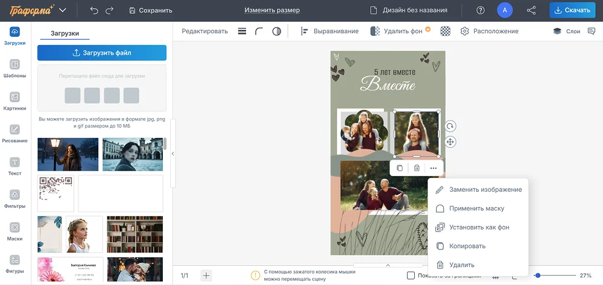Screen dimensions: 603x285
Task: Open the Фигуры shapes section
Action: pyautogui.click(x=14, y=265)
